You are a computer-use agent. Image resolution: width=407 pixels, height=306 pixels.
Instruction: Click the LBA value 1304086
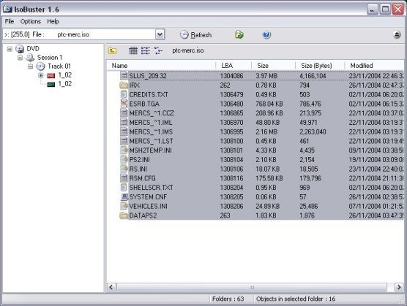pos(231,76)
